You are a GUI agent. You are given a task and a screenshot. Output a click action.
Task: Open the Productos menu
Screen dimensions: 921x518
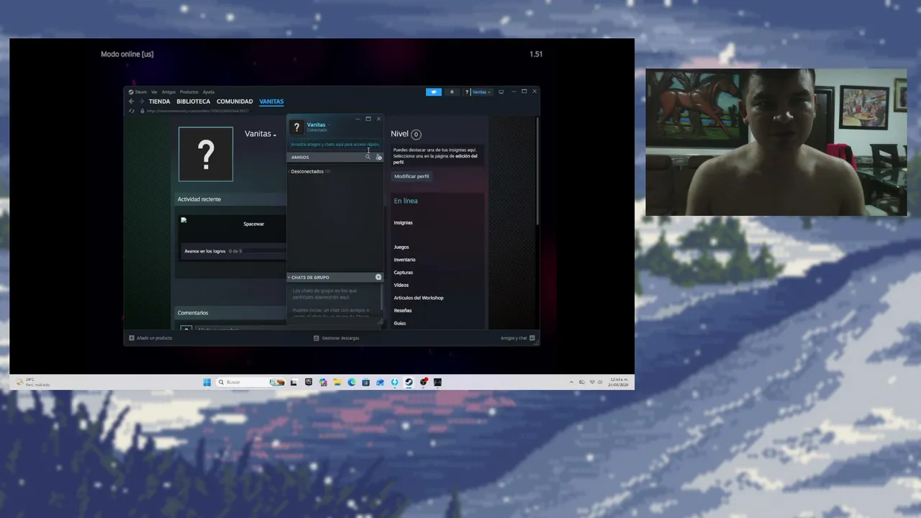tap(189, 92)
